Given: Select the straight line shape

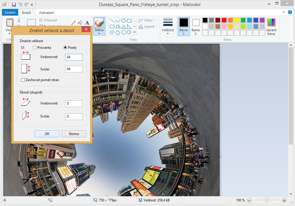Looking at the screenshot, I should [112, 21].
